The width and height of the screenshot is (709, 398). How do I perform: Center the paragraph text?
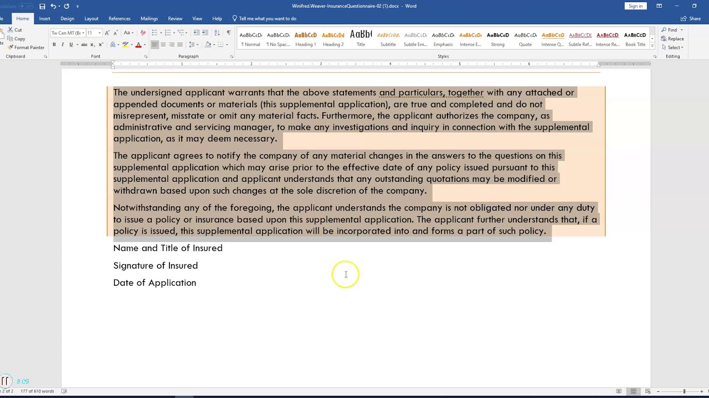[x=163, y=44]
